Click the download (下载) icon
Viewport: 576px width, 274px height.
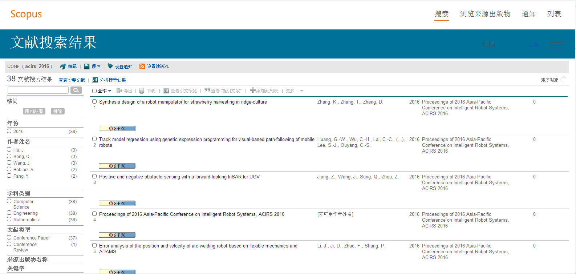point(142,91)
